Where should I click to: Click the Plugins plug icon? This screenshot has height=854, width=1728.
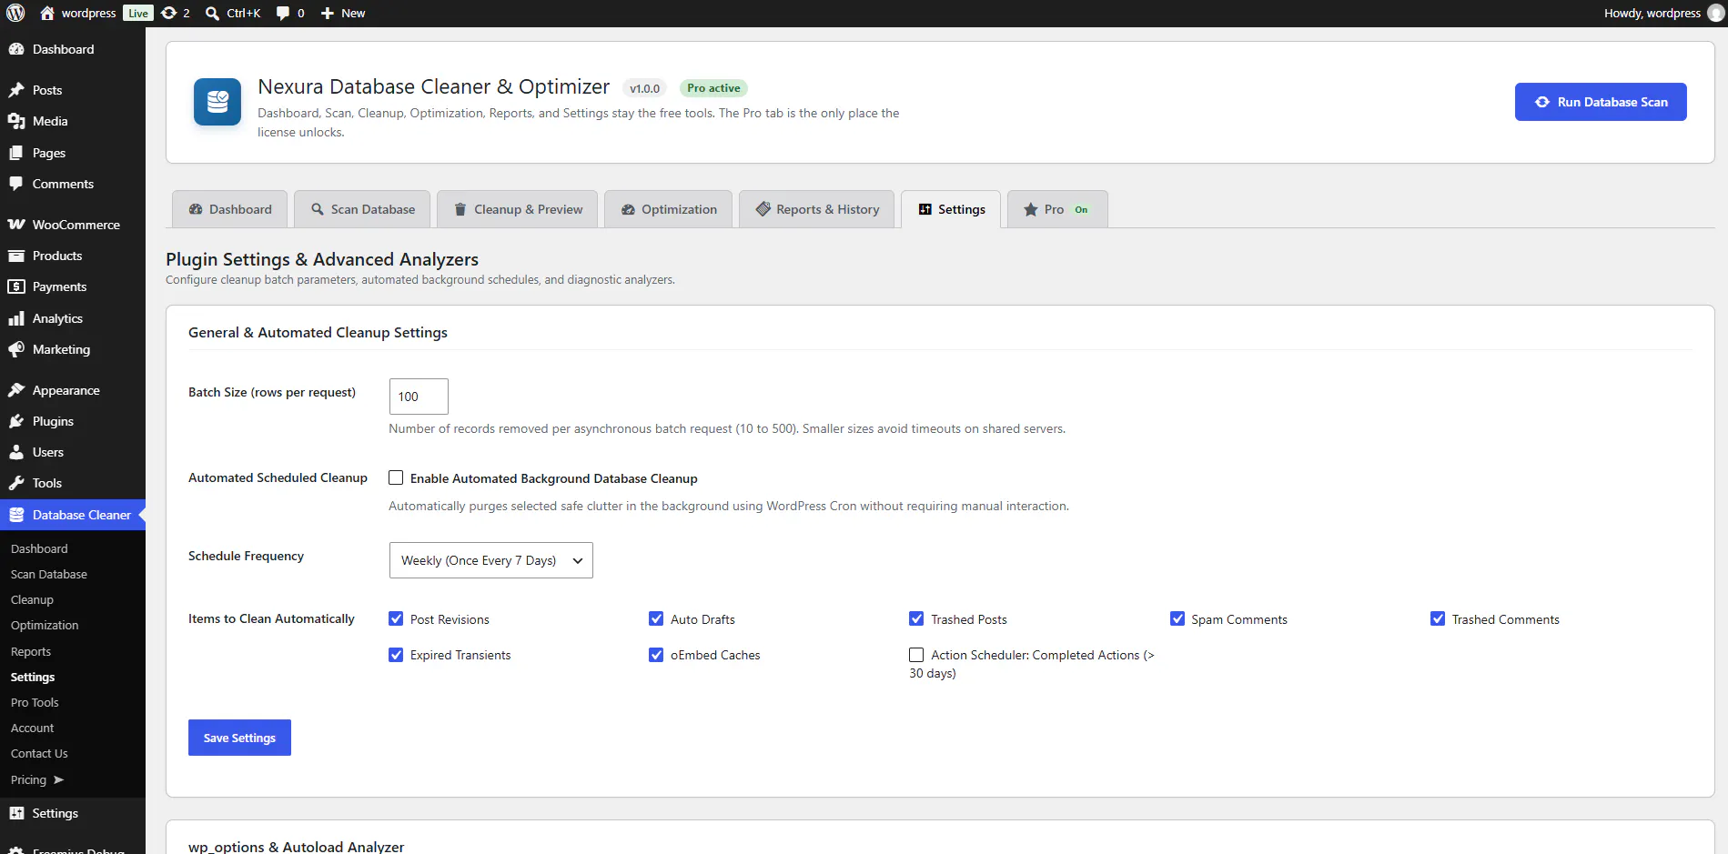(16, 421)
